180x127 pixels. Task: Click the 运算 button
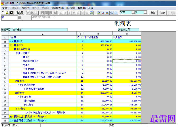tap(163, 13)
